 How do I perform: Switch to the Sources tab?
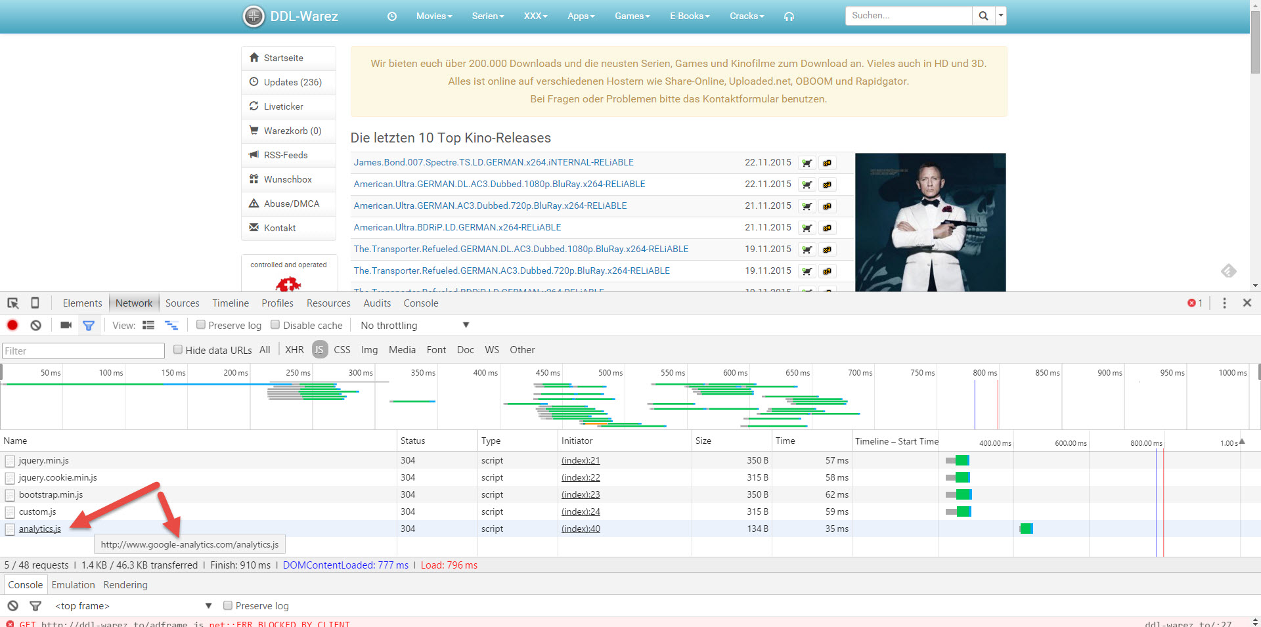coord(182,303)
